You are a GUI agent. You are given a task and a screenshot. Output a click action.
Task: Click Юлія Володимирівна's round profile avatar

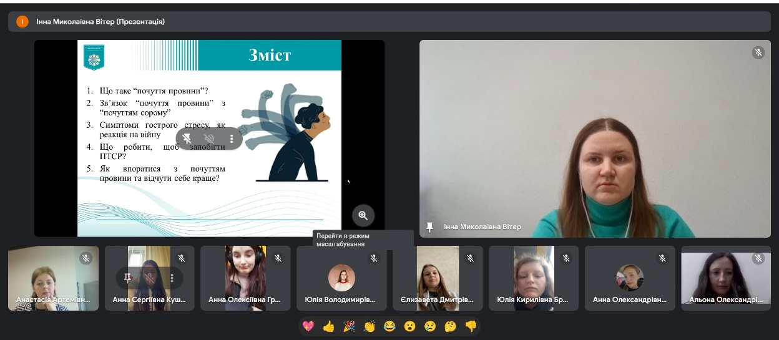[341, 278]
